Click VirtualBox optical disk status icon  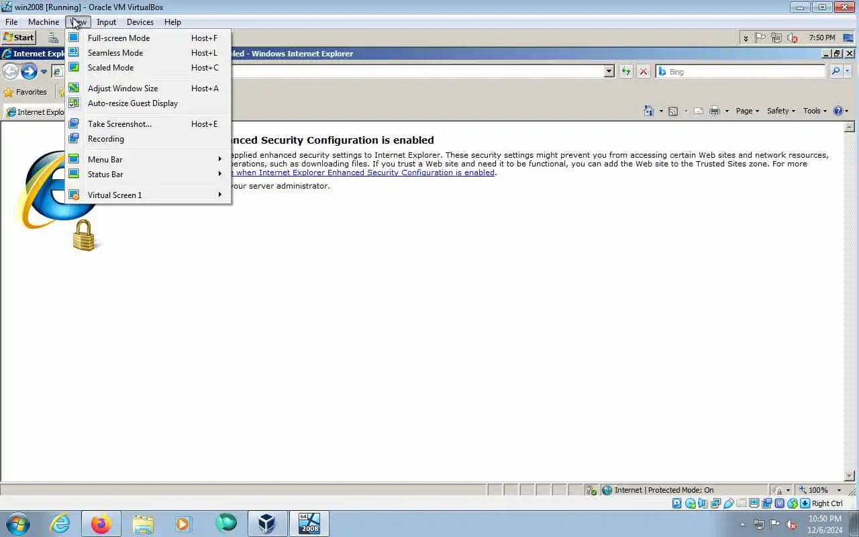690,503
